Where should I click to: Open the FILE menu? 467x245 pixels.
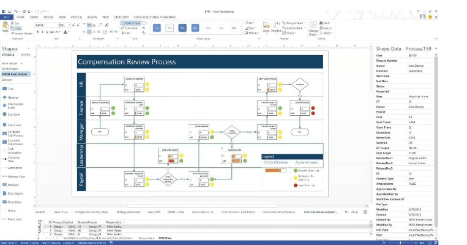(x=6, y=17)
